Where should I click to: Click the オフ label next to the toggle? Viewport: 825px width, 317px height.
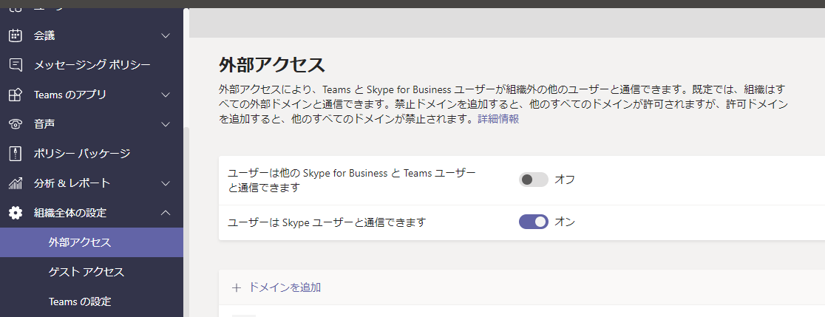(x=565, y=180)
